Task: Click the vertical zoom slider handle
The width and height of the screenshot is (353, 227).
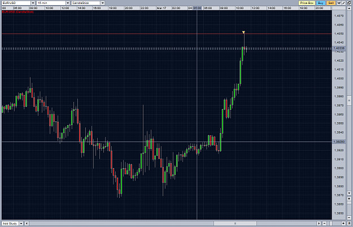Action: point(349,203)
